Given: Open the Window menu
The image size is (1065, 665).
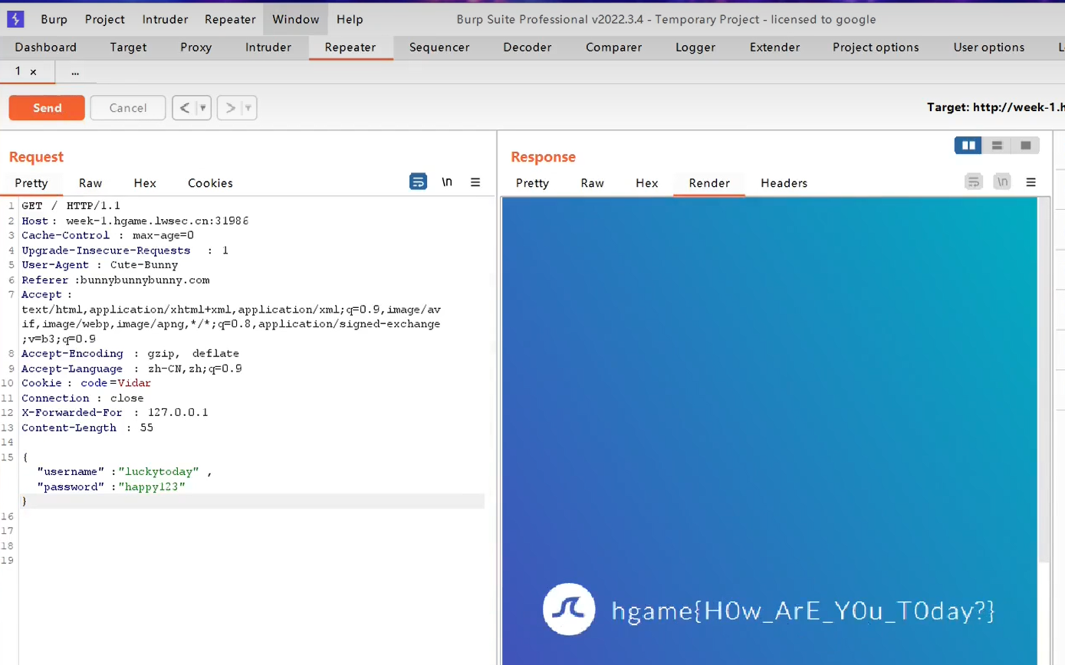Looking at the screenshot, I should click(296, 19).
